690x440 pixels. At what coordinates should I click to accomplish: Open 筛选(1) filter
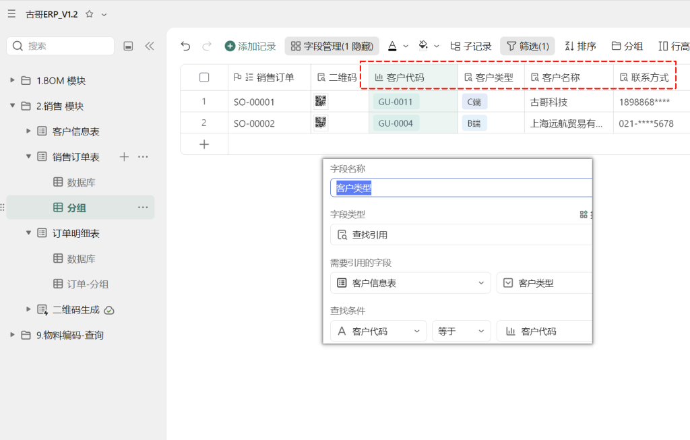528,46
